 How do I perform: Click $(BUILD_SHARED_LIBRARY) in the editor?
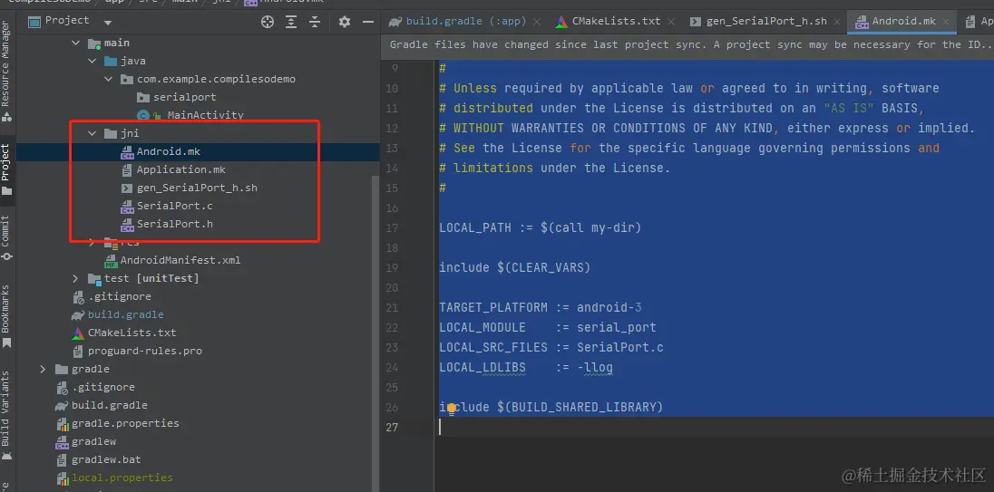(x=580, y=407)
